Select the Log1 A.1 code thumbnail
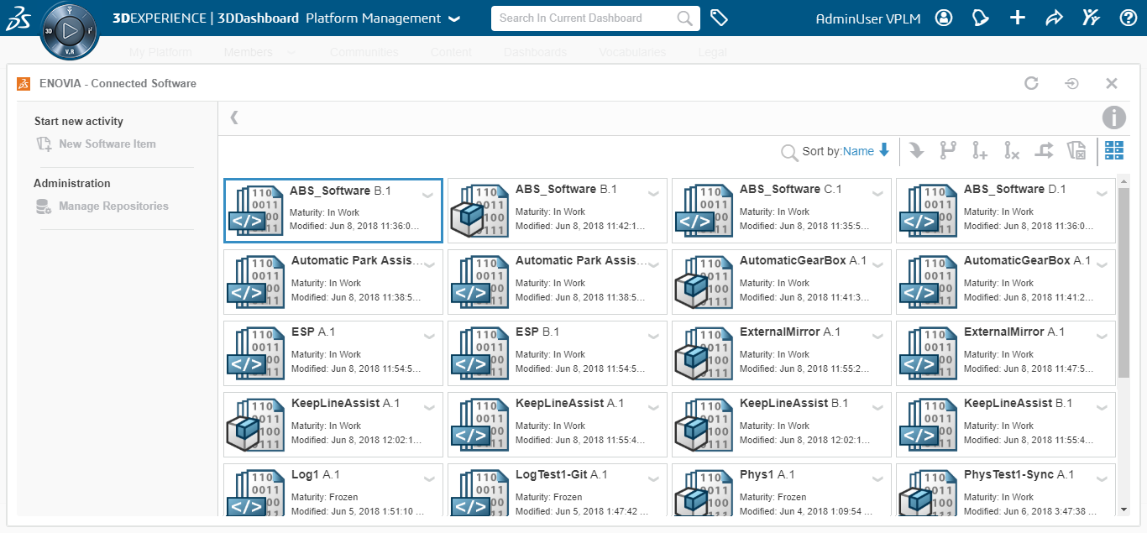Screen dimensions: 1147x533 (x=256, y=494)
